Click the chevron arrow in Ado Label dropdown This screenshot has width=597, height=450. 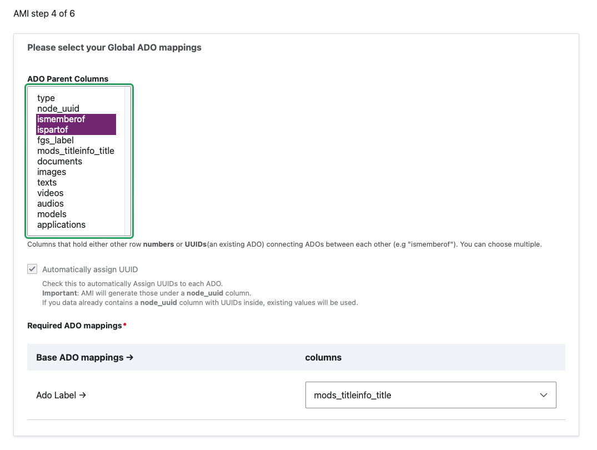(x=543, y=395)
